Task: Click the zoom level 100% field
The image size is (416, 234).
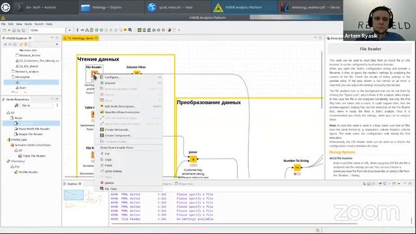Action: pyautogui.click(x=47, y=31)
